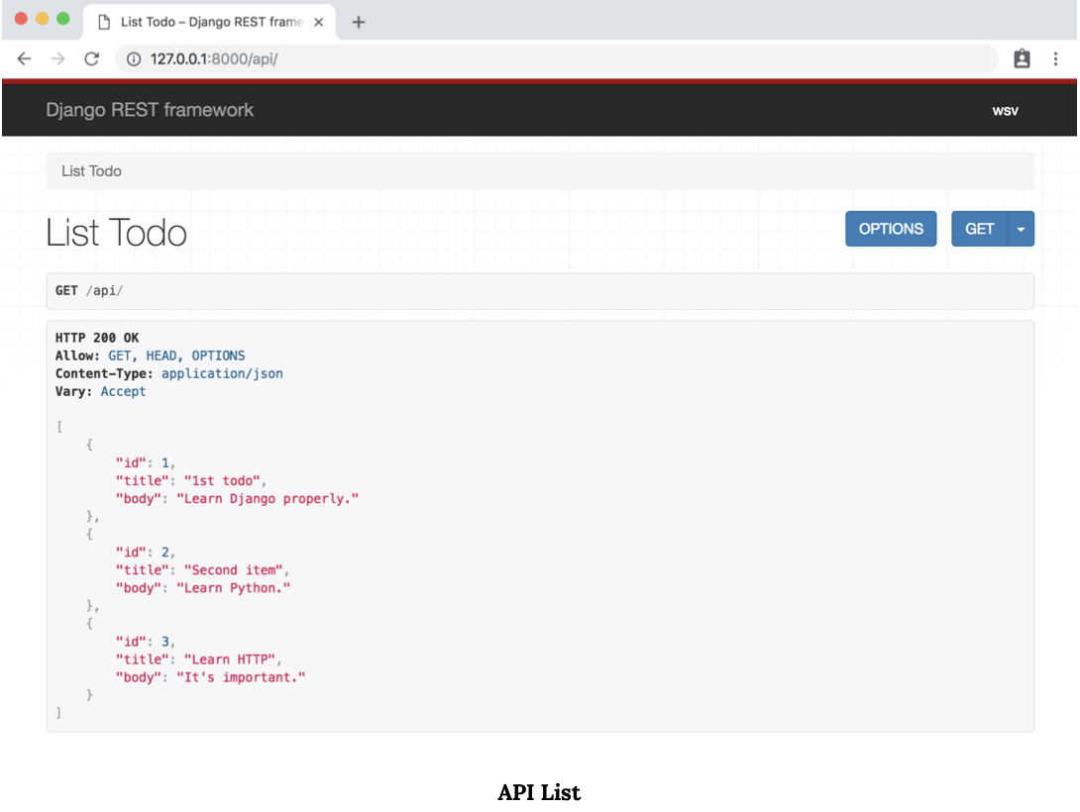1080x812 pixels.
Task: Open the browser profile icon
Action: tap(1022, 59)
